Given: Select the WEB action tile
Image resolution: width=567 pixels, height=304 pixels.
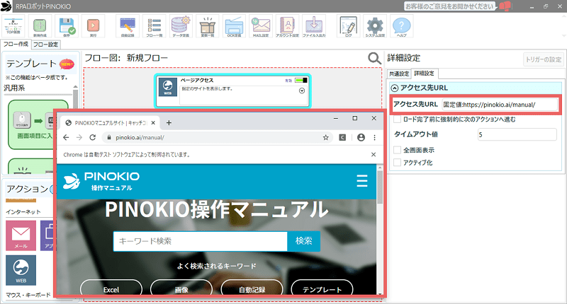Looking at the screenshot, I should tap(21, 271).
